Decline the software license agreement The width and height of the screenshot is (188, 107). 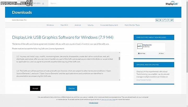click(x=72, y=88)
